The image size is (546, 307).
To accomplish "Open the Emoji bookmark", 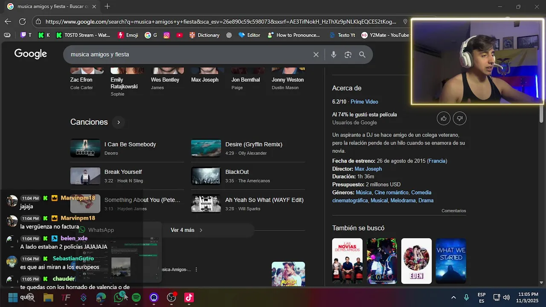I will tap(128, 35).
